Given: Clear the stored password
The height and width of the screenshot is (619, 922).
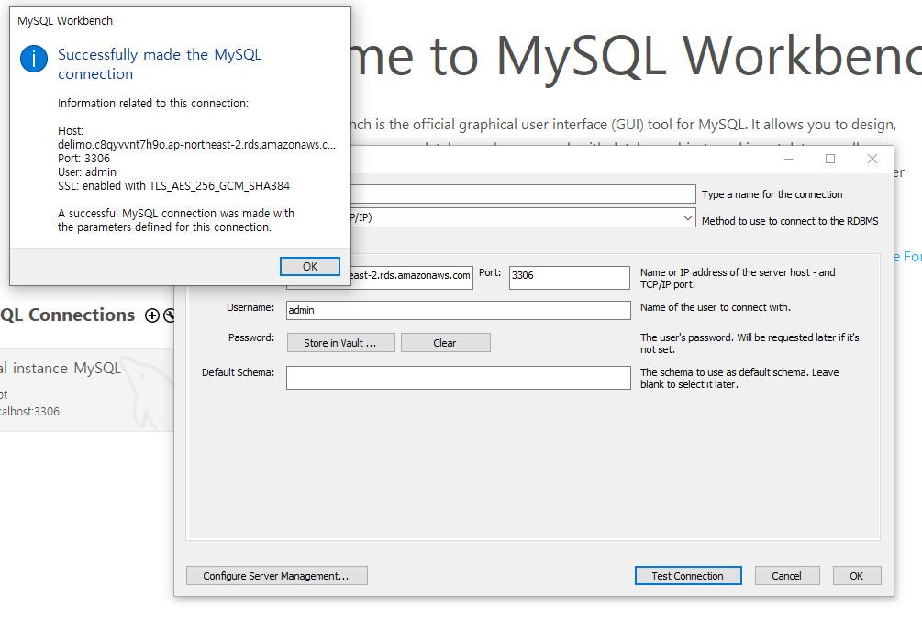Looking at the screenshot, I should pyautogui.click(x=445, y=343).
